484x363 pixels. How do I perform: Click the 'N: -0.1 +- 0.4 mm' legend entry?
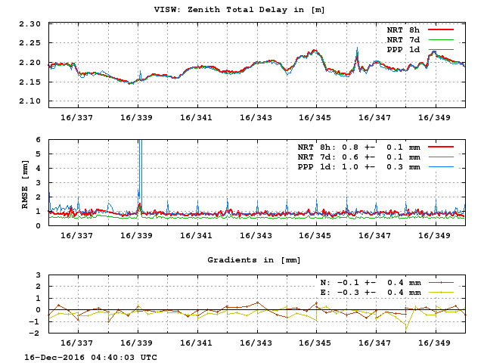[371, 283]
